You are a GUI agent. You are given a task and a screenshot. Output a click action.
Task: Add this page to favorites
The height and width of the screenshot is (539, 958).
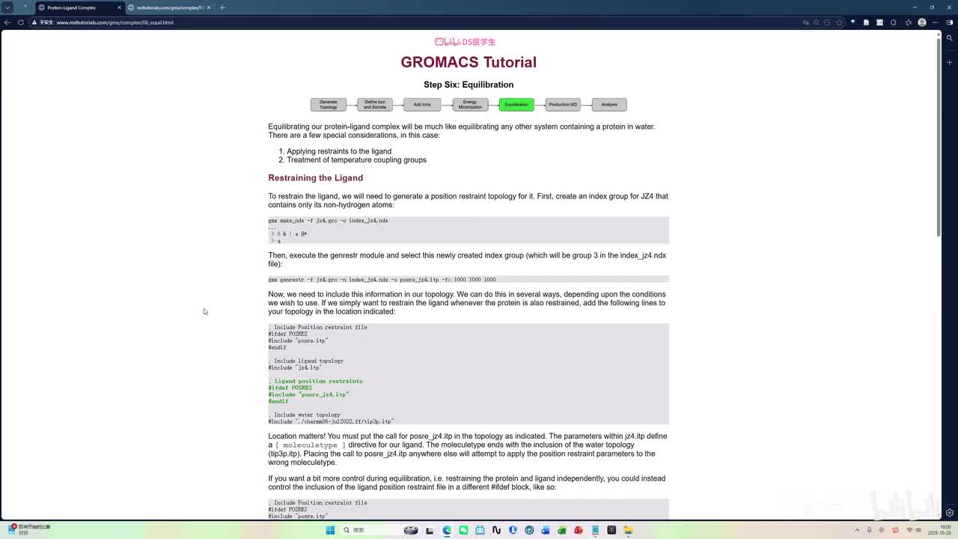(x=839, y=22)
